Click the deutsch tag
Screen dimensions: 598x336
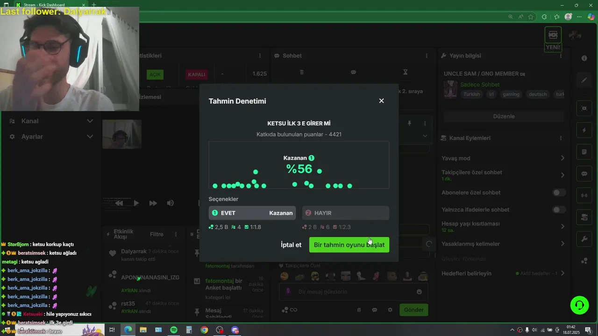pos(538,94)
